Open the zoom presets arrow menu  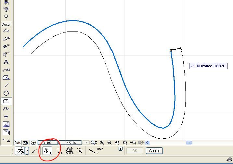pos(86,143)
